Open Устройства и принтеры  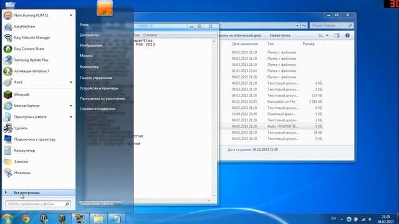[x=99, y=88]
